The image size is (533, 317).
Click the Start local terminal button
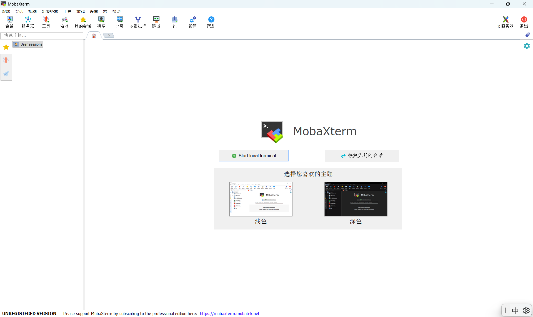click(254, 156)
